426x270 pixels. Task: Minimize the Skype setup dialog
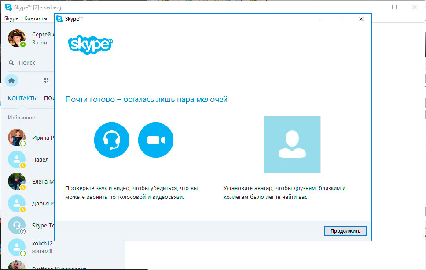click(321, 19)
